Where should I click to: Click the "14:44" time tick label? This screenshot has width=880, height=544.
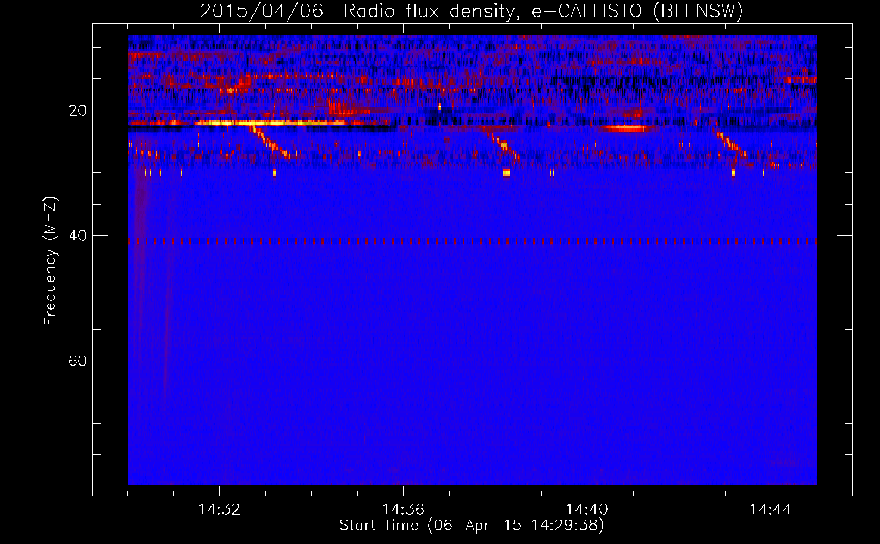coord(771,509)
